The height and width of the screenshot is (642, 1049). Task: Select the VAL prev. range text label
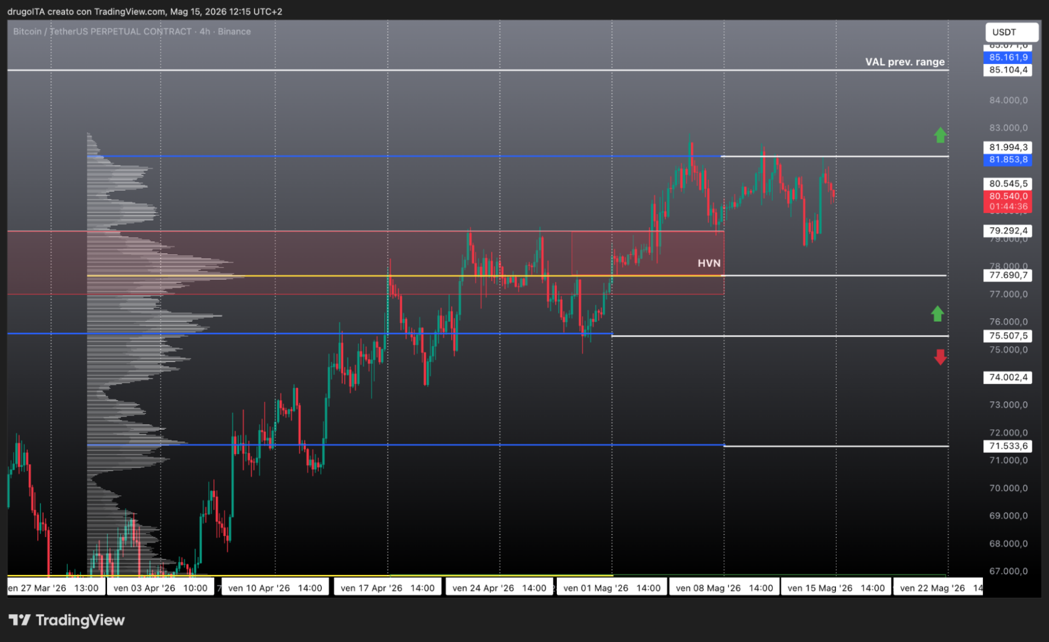904,62
